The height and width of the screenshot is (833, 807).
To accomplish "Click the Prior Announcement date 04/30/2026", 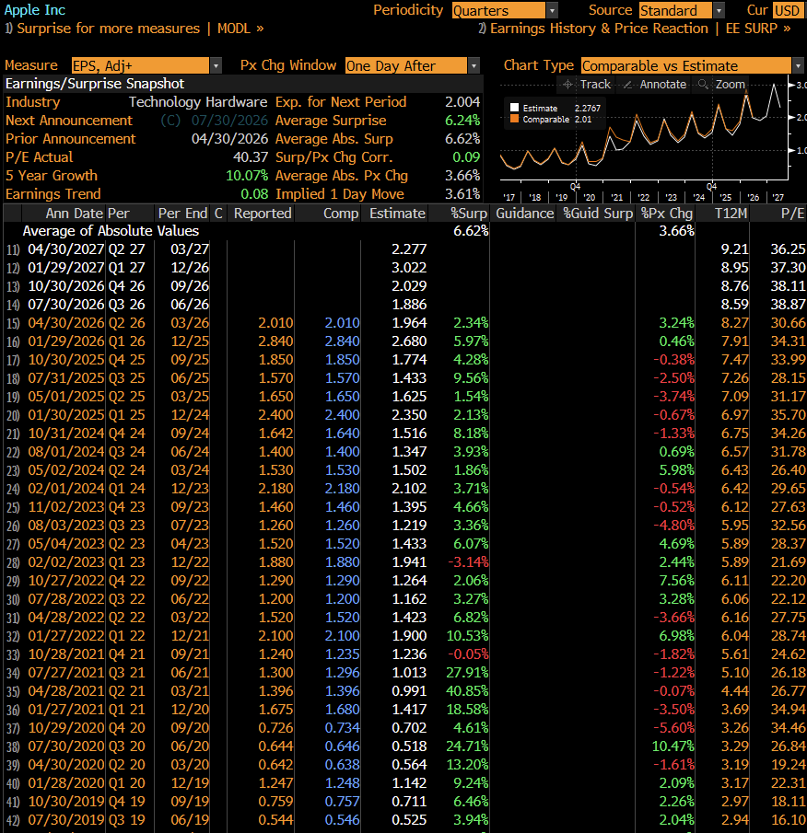I will coord(229,139).
